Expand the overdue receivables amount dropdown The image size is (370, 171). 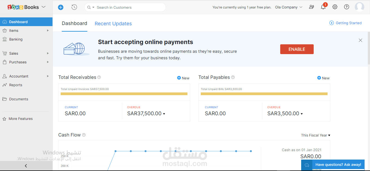pos(164,114)
